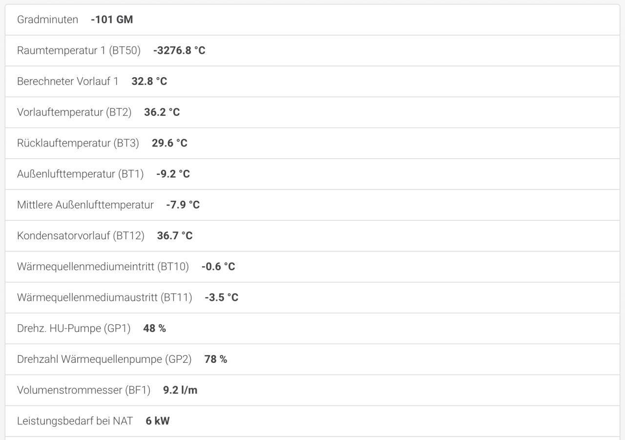Select the Gradminuten row
The image size is (625, 440).
click(x=312, y=20)
